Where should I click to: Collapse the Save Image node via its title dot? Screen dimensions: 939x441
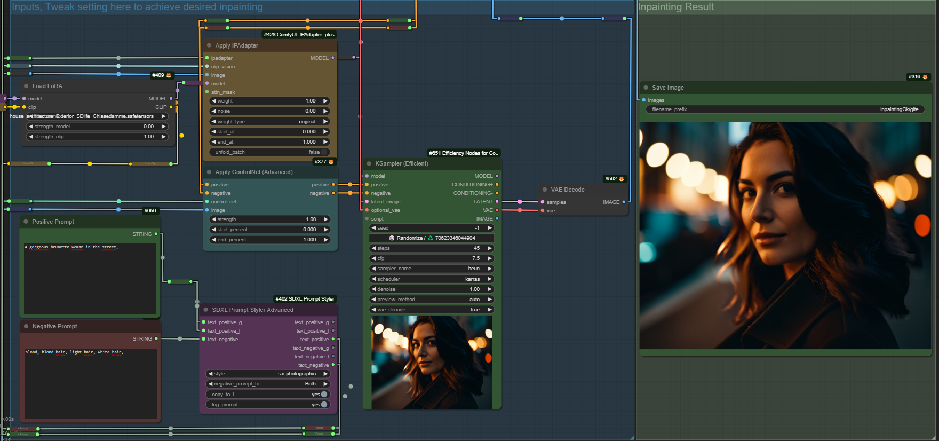(x=646, y=88)
